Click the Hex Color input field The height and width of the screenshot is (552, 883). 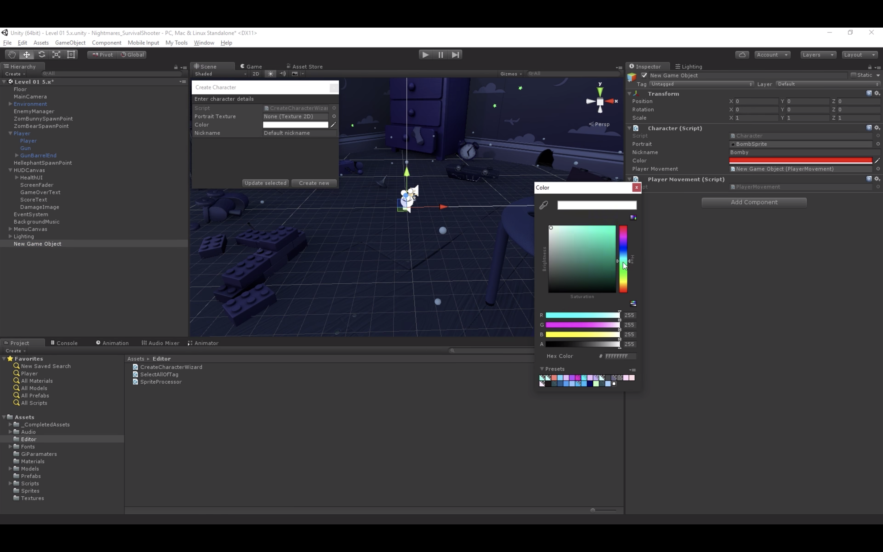620,355
